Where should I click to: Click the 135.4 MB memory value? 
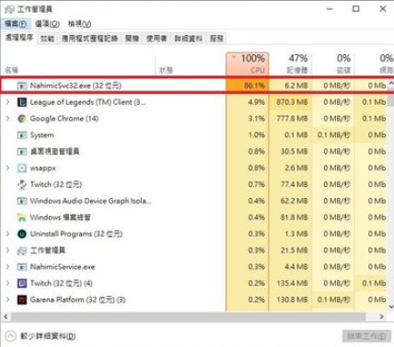pos(292,283)
